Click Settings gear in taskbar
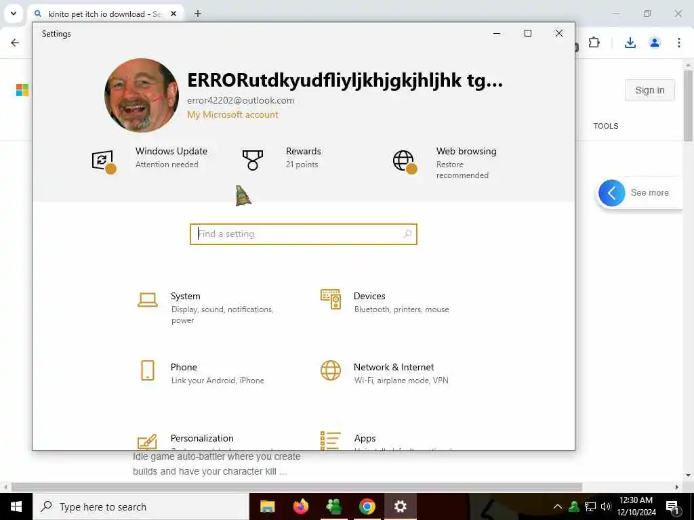The height and width of the screenshot is (520, 694). tap(400, 506)
